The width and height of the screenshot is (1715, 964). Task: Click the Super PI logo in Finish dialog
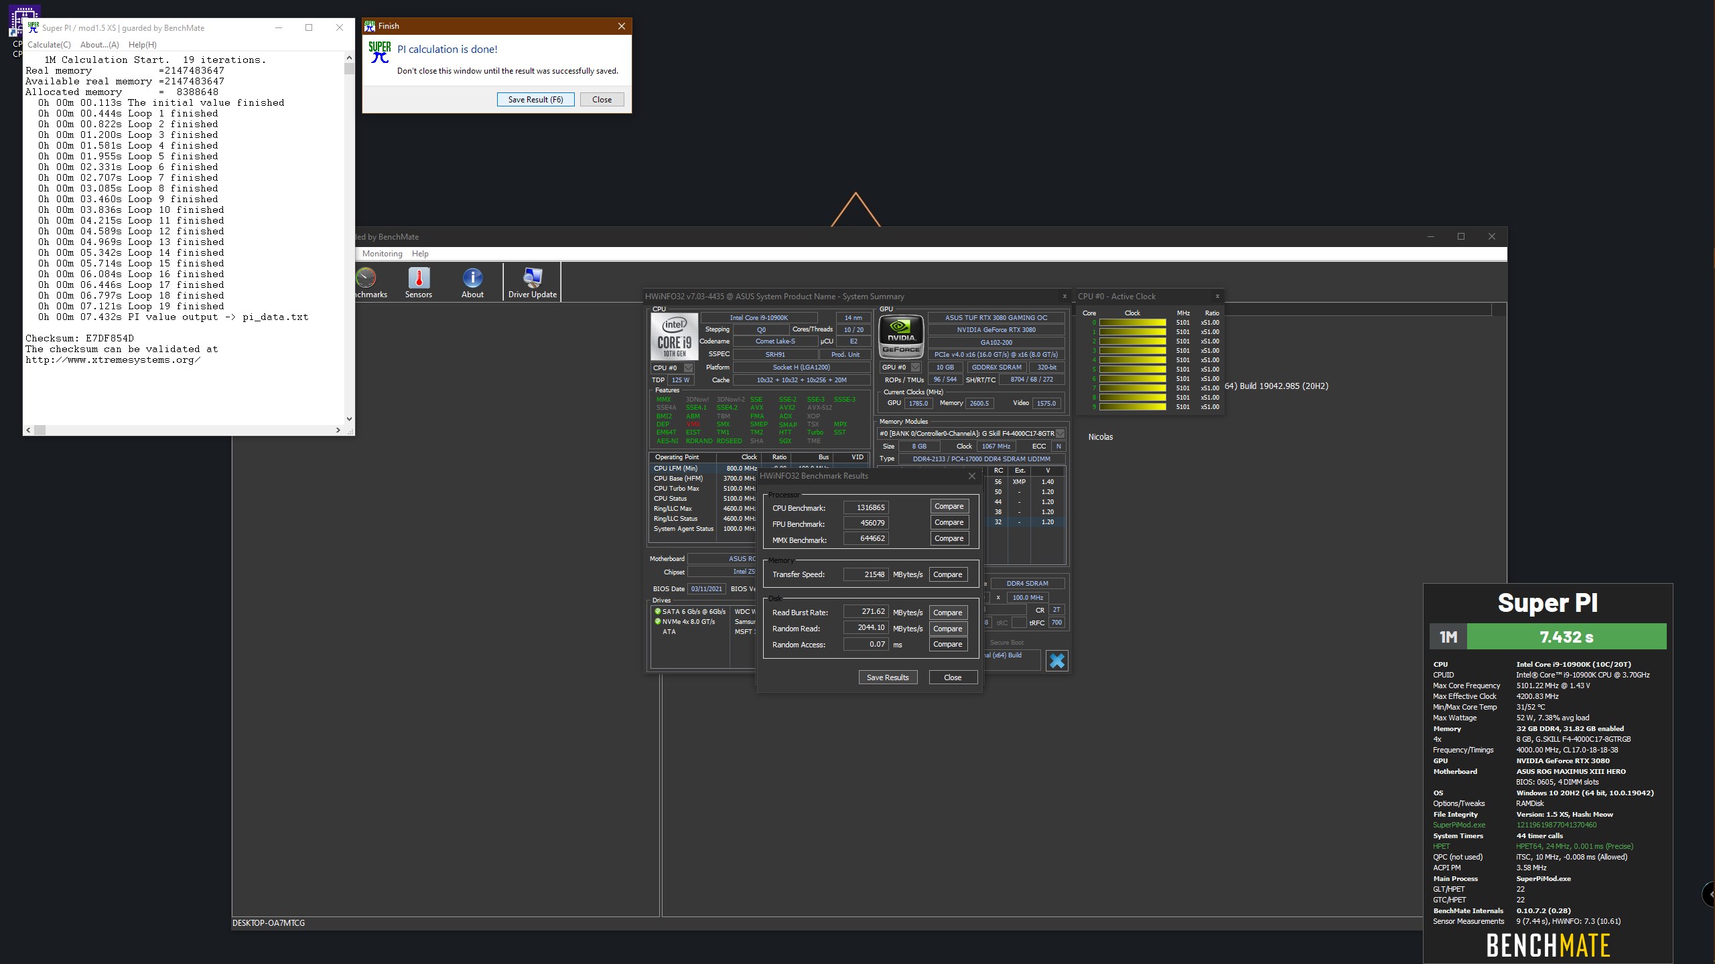(x=380, y=52)
